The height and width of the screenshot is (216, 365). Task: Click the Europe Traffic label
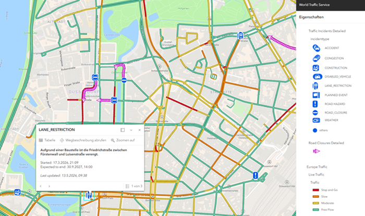317,167
